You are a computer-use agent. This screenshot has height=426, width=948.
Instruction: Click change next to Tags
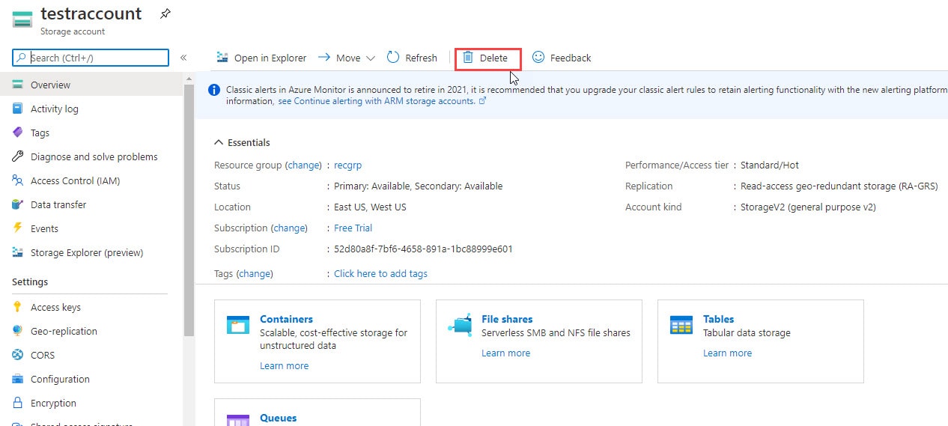(255, 273)
